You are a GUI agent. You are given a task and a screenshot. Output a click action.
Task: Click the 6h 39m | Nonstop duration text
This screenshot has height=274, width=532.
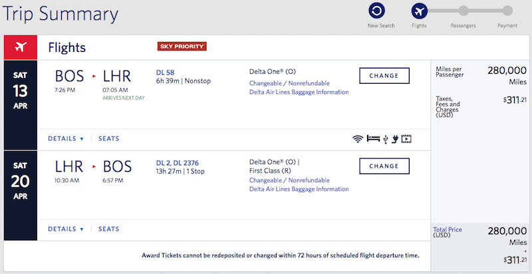tap(184, 81)
